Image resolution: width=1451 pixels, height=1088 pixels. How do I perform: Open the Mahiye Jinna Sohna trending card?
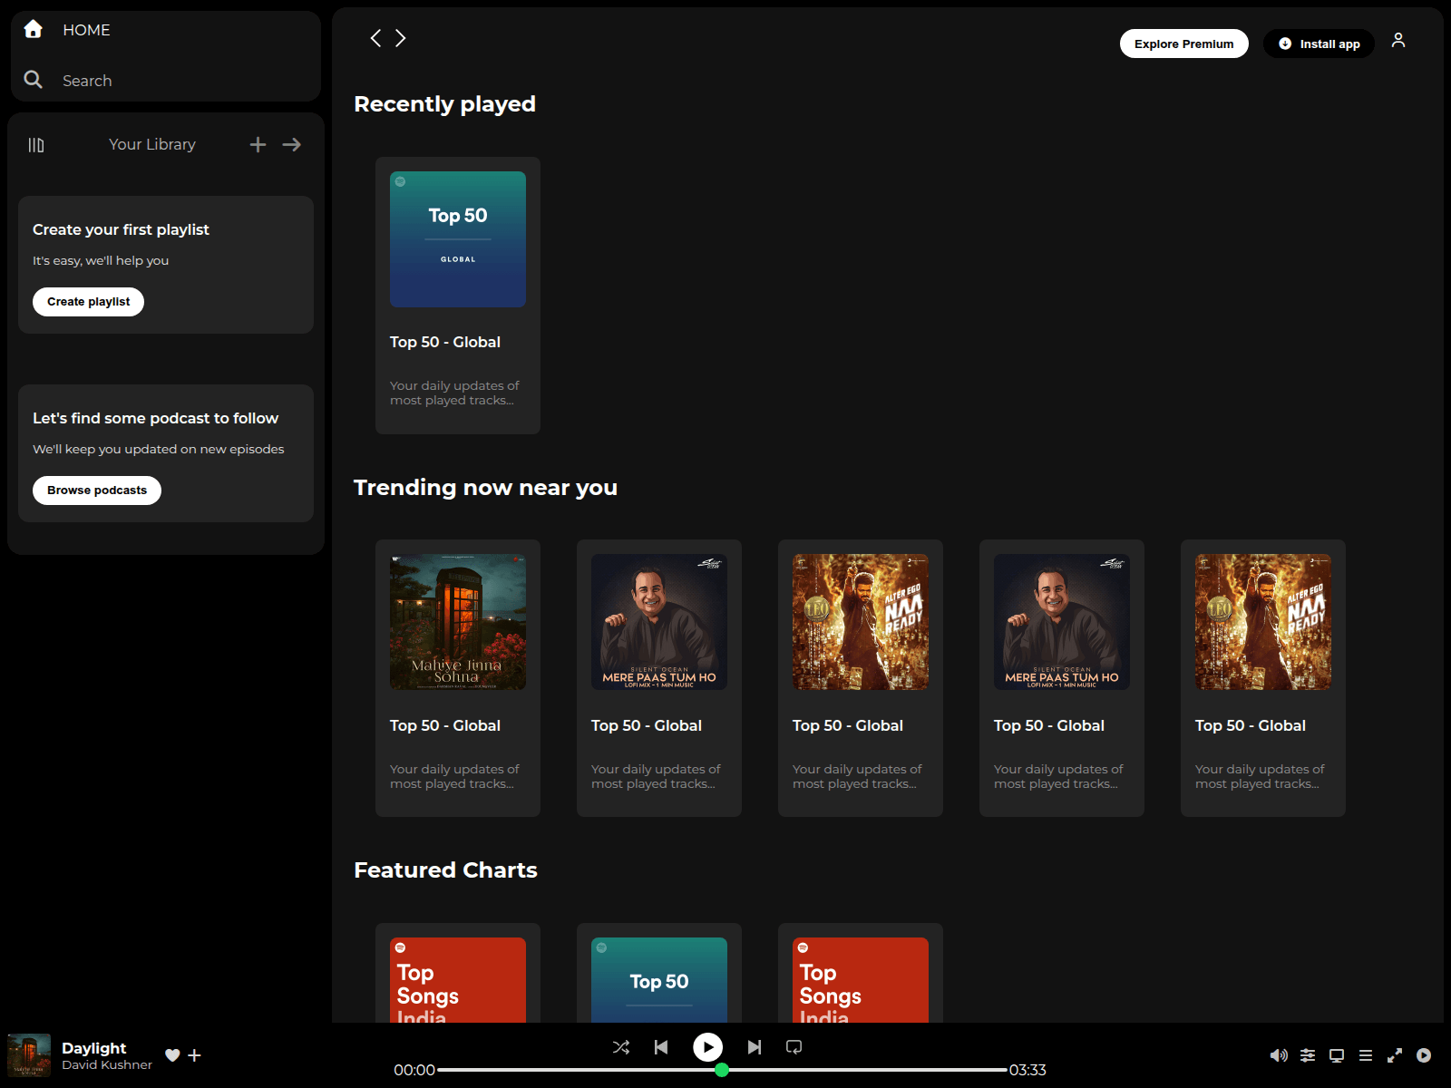click(458, 678)
